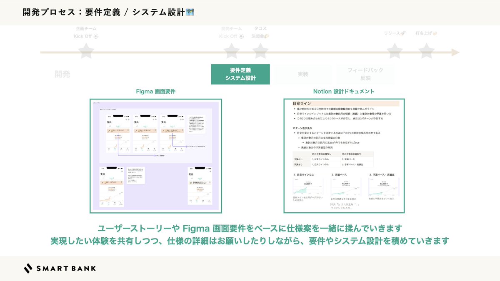Click the Notion 設計ドキュメント heading
The width and height of the screenshot is (500, 281).
(344, 91)
